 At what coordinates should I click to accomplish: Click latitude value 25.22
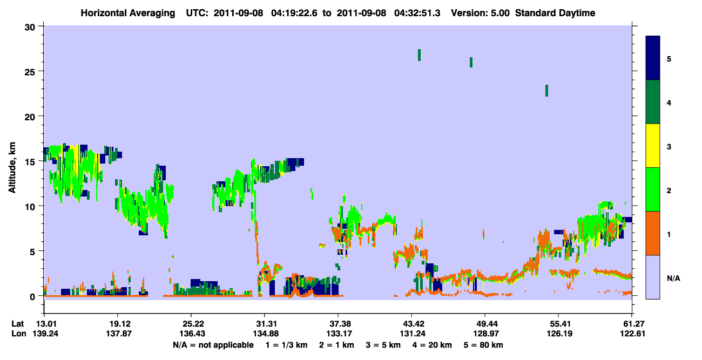click(191, 324)
